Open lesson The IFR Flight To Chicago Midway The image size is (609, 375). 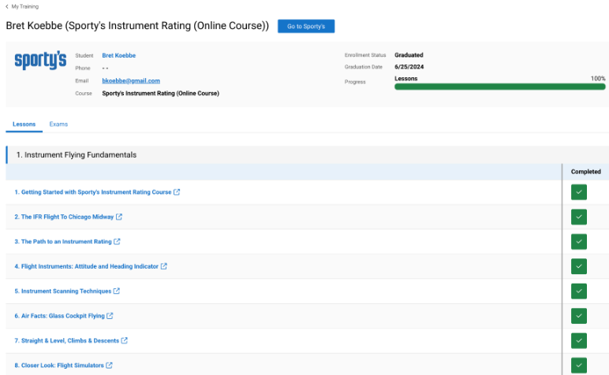click(64, 217)
